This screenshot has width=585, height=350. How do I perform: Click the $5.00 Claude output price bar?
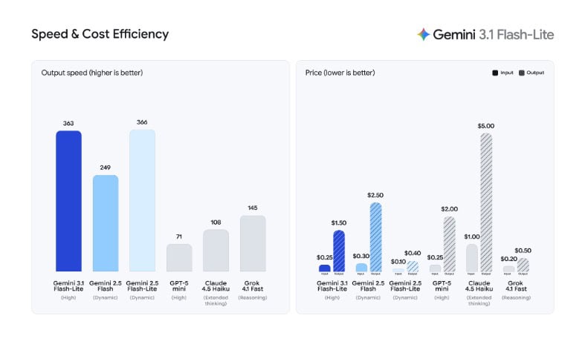(486, 202)
